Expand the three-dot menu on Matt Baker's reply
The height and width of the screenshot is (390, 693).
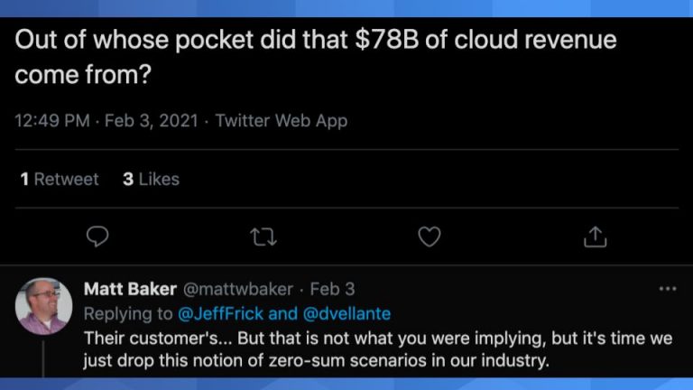tap(668, 289)
